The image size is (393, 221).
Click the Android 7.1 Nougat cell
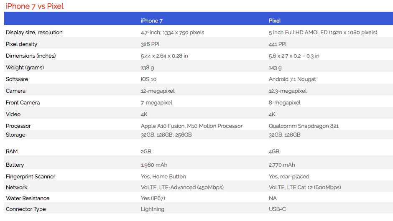pos(293,79)
